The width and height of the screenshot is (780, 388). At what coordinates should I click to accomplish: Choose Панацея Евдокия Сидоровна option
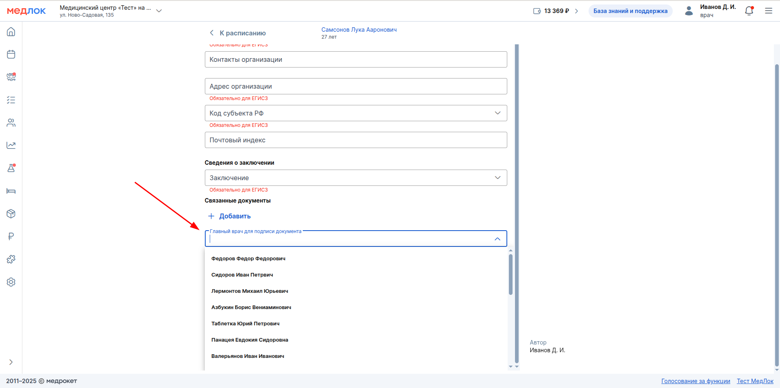tap(250, 340)
